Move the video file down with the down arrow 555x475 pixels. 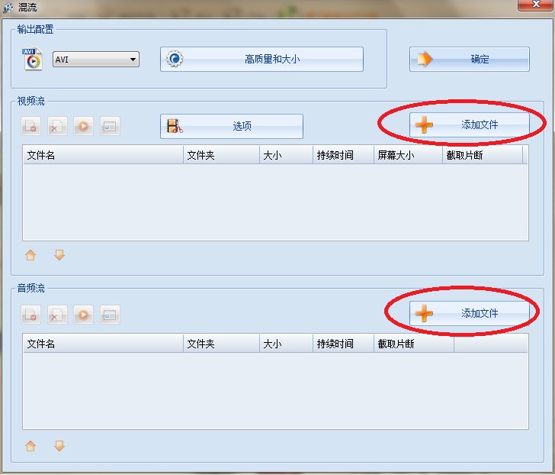[59, 255]
